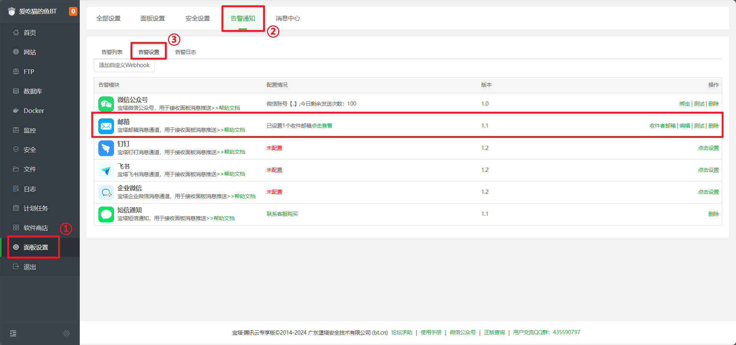Click the green SMS notification icon
Screen dimensions: 736x345
click(x=106, y=214)
